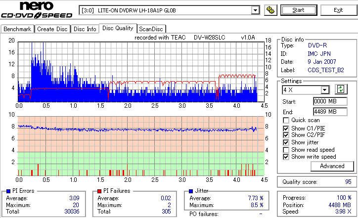Click the End position 4489 MB field
This screenshot has height=218, width=358.
coord(330,112)
